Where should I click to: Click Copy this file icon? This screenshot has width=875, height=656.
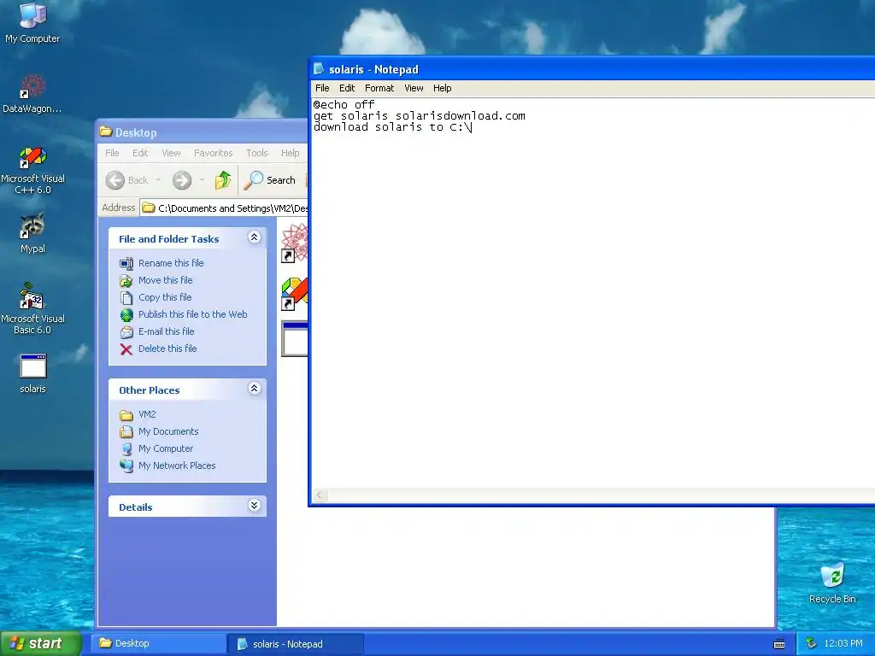126,298
